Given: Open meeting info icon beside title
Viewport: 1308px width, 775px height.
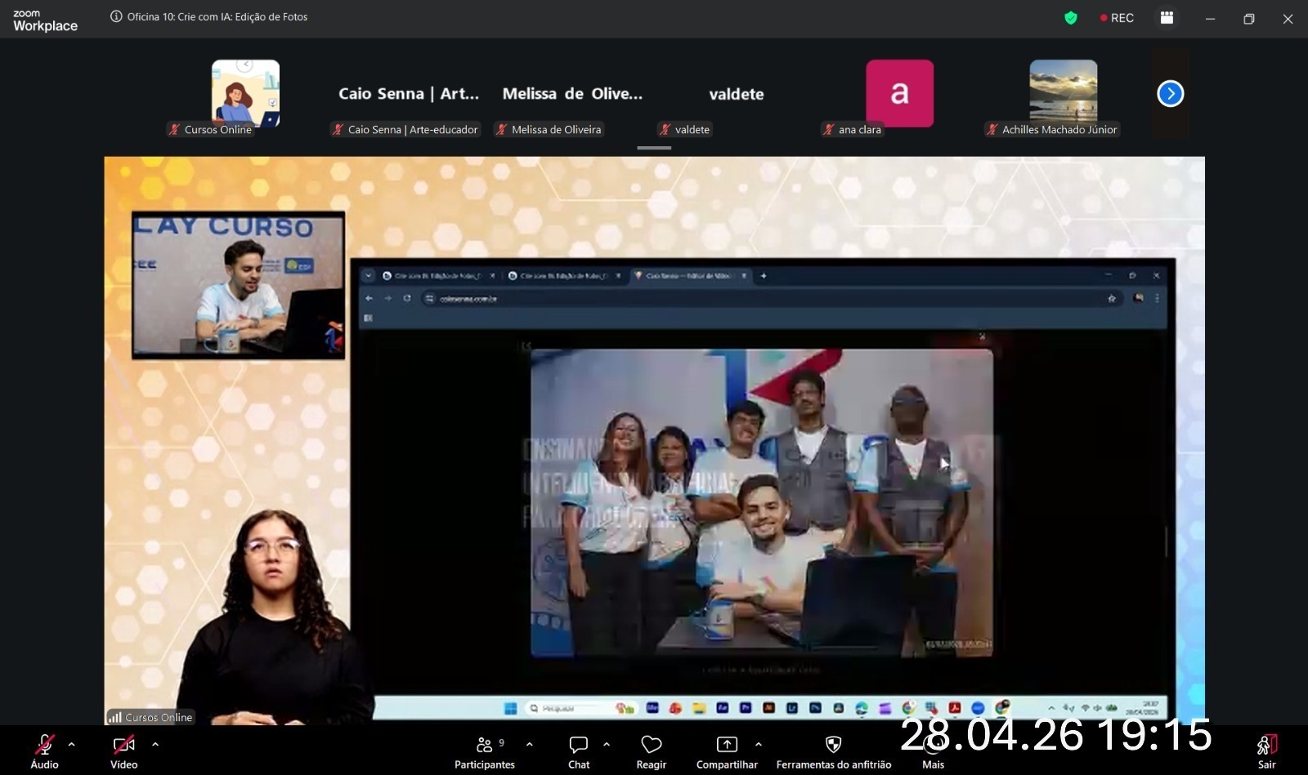Looking at the screenshot, I should 116,16.
